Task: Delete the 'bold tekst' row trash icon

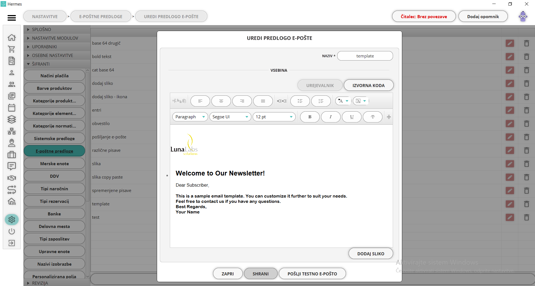Action: coord(526,57)
